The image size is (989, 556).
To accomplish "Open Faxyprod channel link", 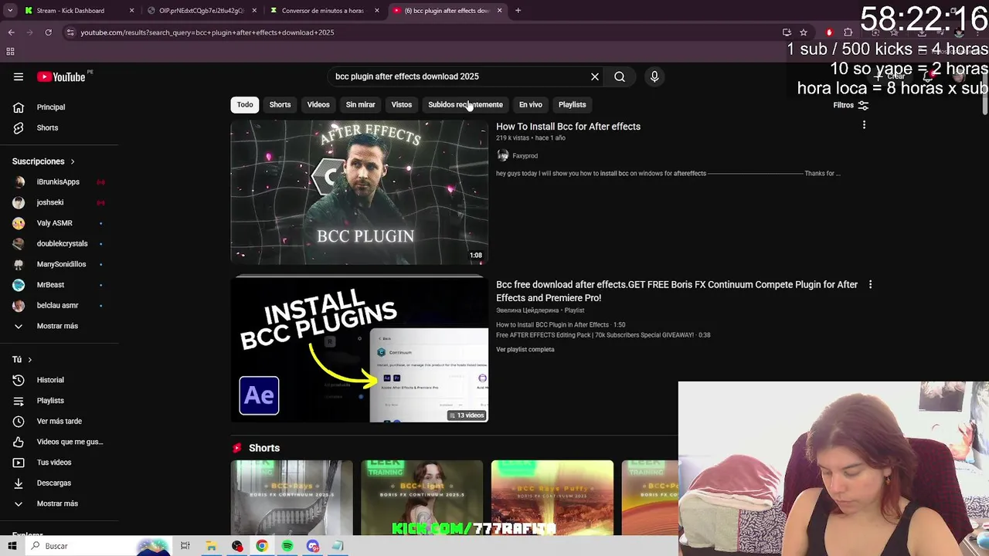I will [x=525, y=156].
